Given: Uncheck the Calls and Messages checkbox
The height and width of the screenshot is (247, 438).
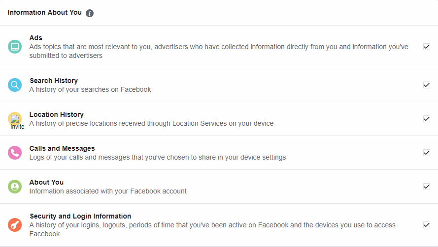Looking at the screenshot, I should pos(427,153).
